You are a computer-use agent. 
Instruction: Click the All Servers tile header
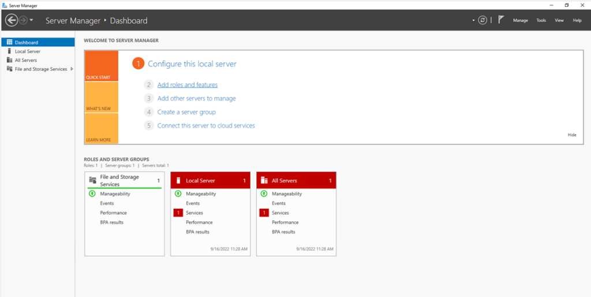click(x=296, y=181)
